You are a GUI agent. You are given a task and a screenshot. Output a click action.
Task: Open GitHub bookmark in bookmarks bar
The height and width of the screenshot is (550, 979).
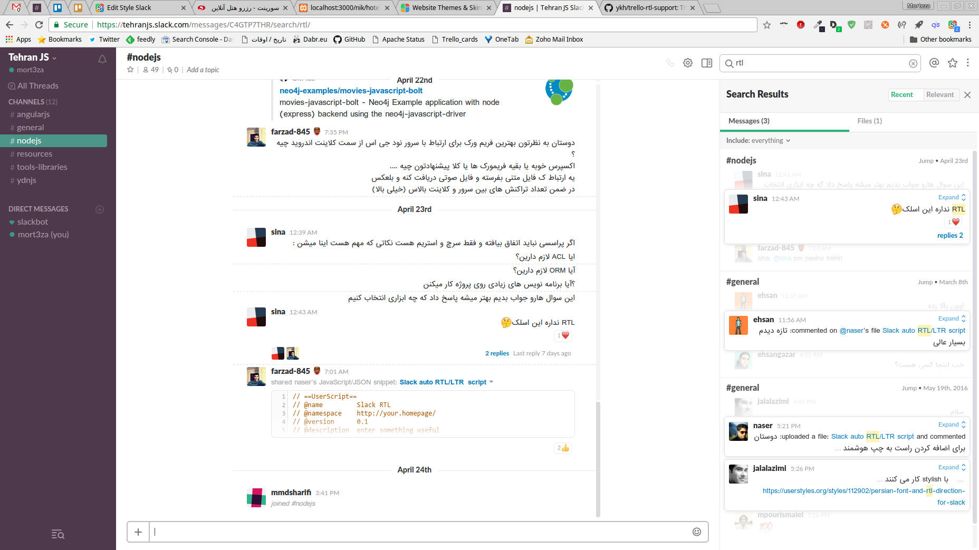(349, 39)
